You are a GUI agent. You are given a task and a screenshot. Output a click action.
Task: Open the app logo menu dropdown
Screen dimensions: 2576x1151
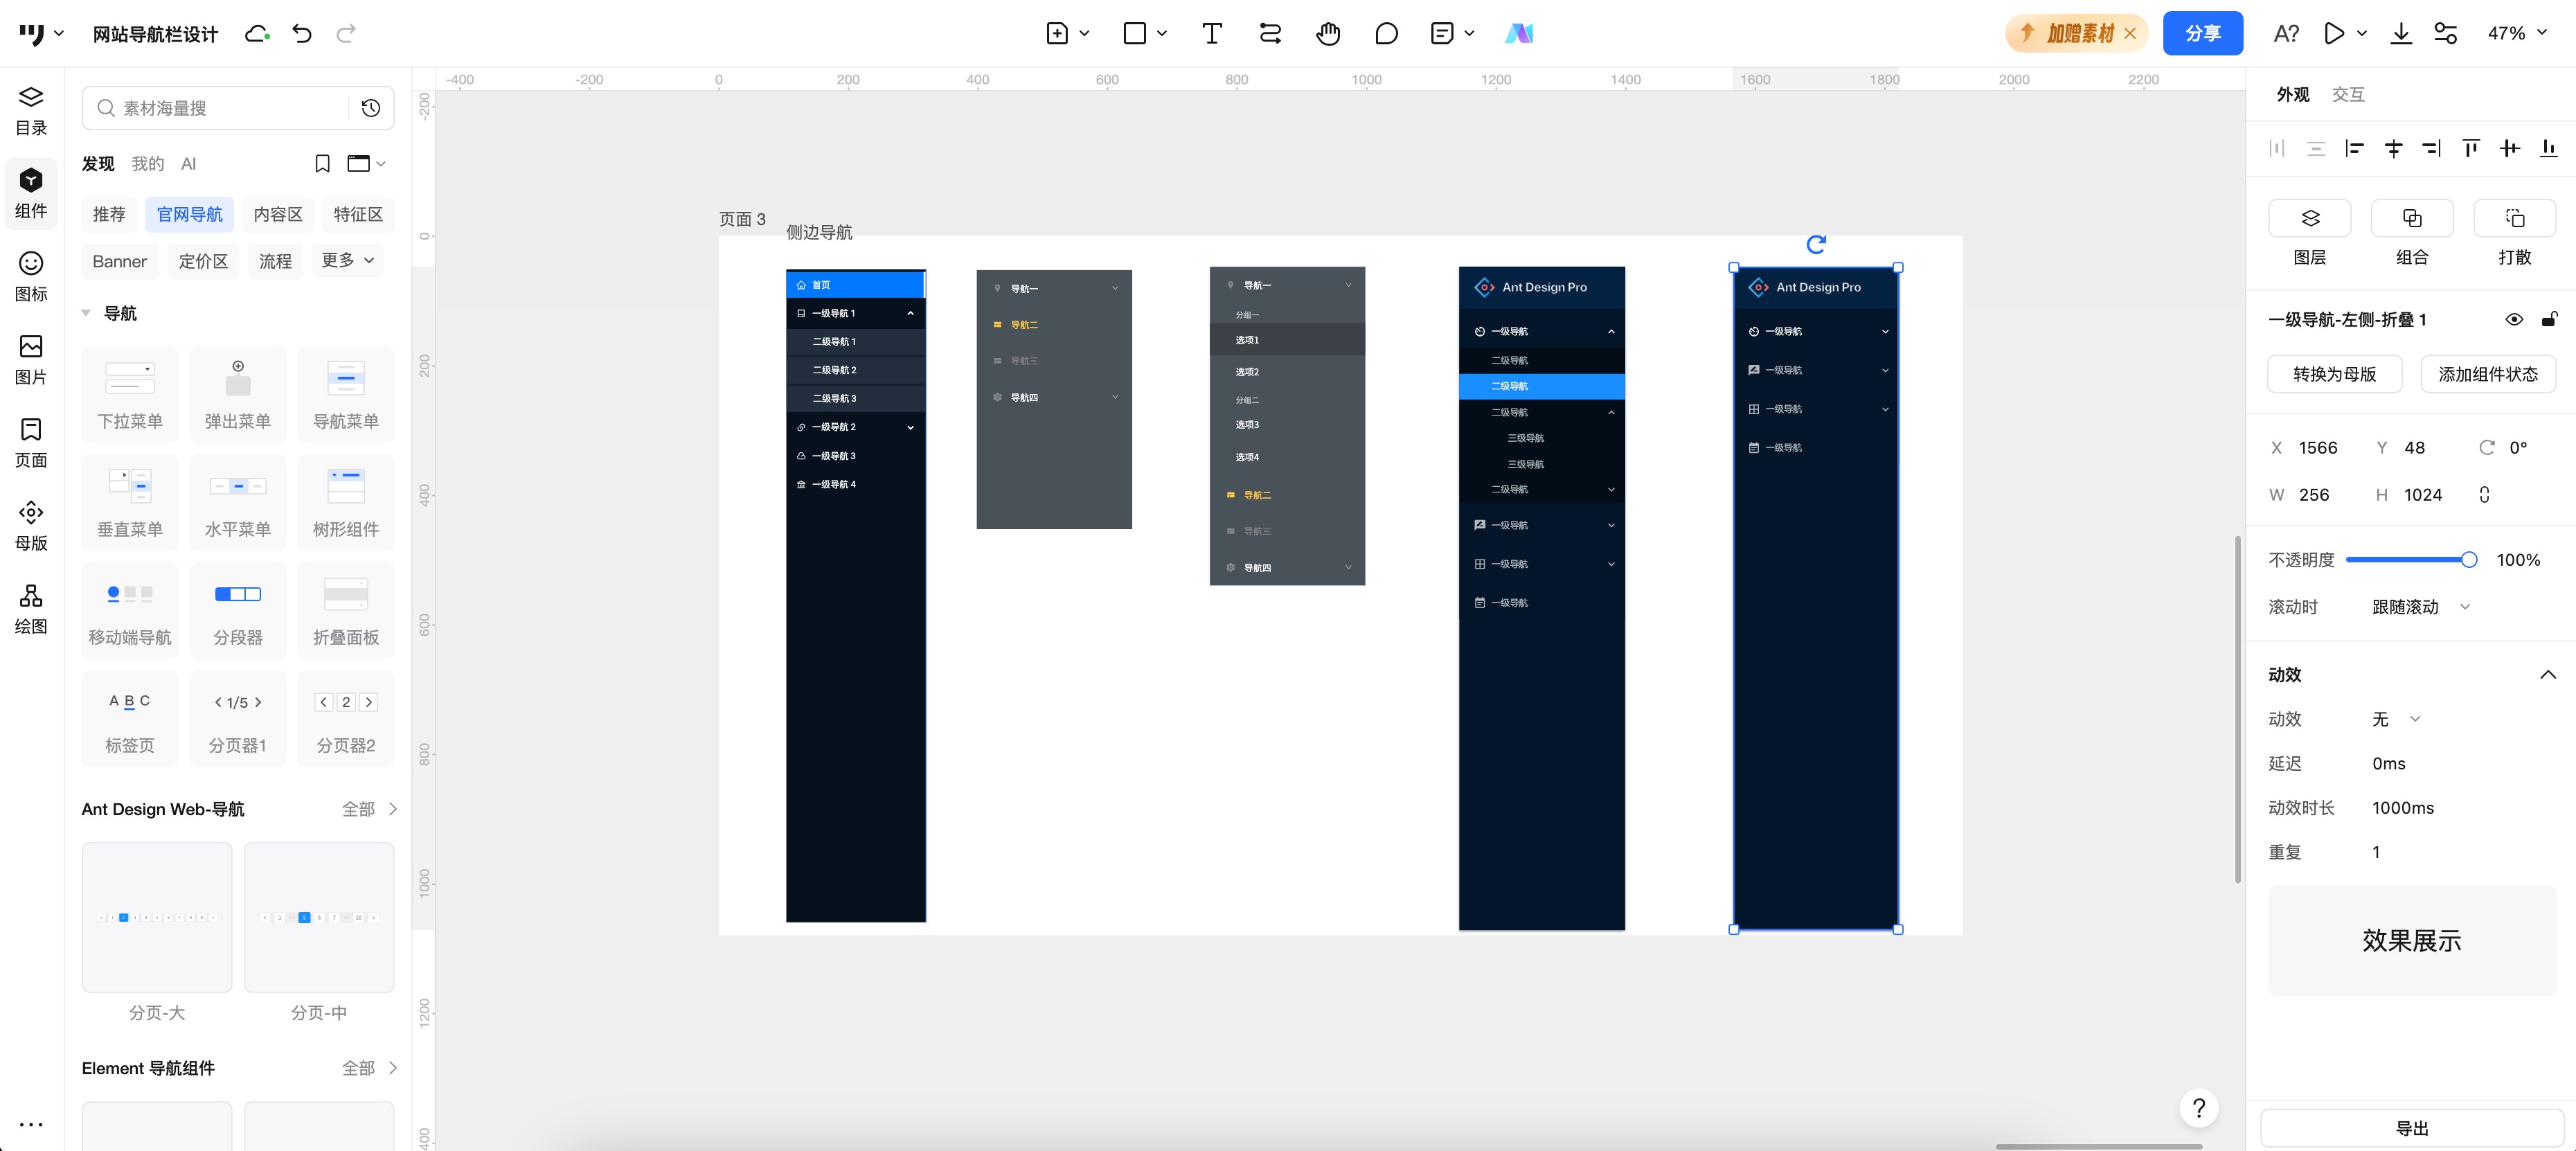click(x=41, y=34)
